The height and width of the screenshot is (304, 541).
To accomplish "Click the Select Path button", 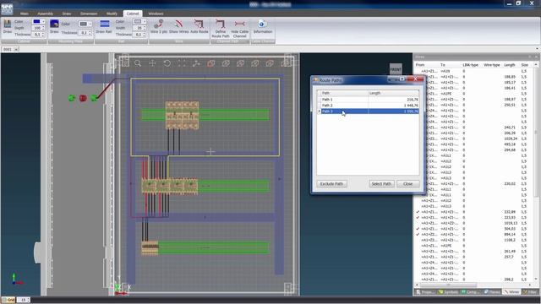I will click(381, 184).
